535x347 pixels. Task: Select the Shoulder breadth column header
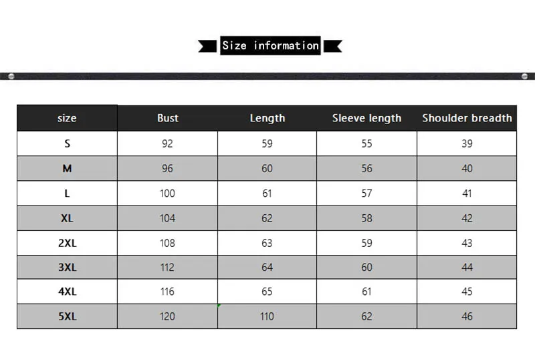coord(467,118)
